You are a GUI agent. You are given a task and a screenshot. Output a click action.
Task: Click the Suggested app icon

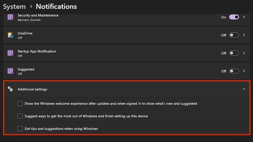coord(10,71)
